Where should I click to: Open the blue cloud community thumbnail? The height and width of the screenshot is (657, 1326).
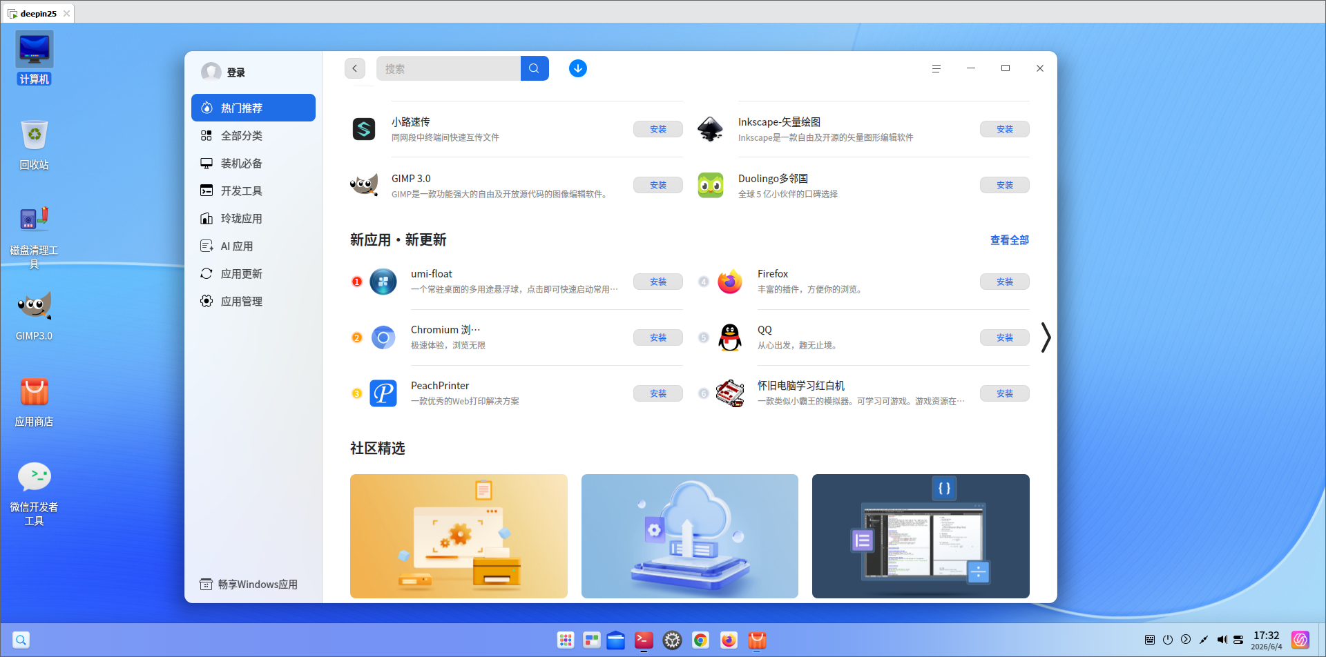click(x=690, y=536)
